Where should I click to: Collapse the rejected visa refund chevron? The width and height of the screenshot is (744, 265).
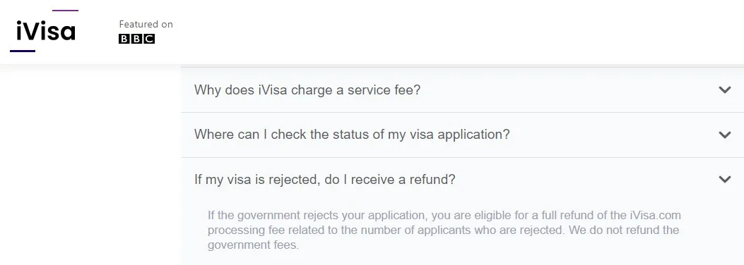[x=724, y=179]
